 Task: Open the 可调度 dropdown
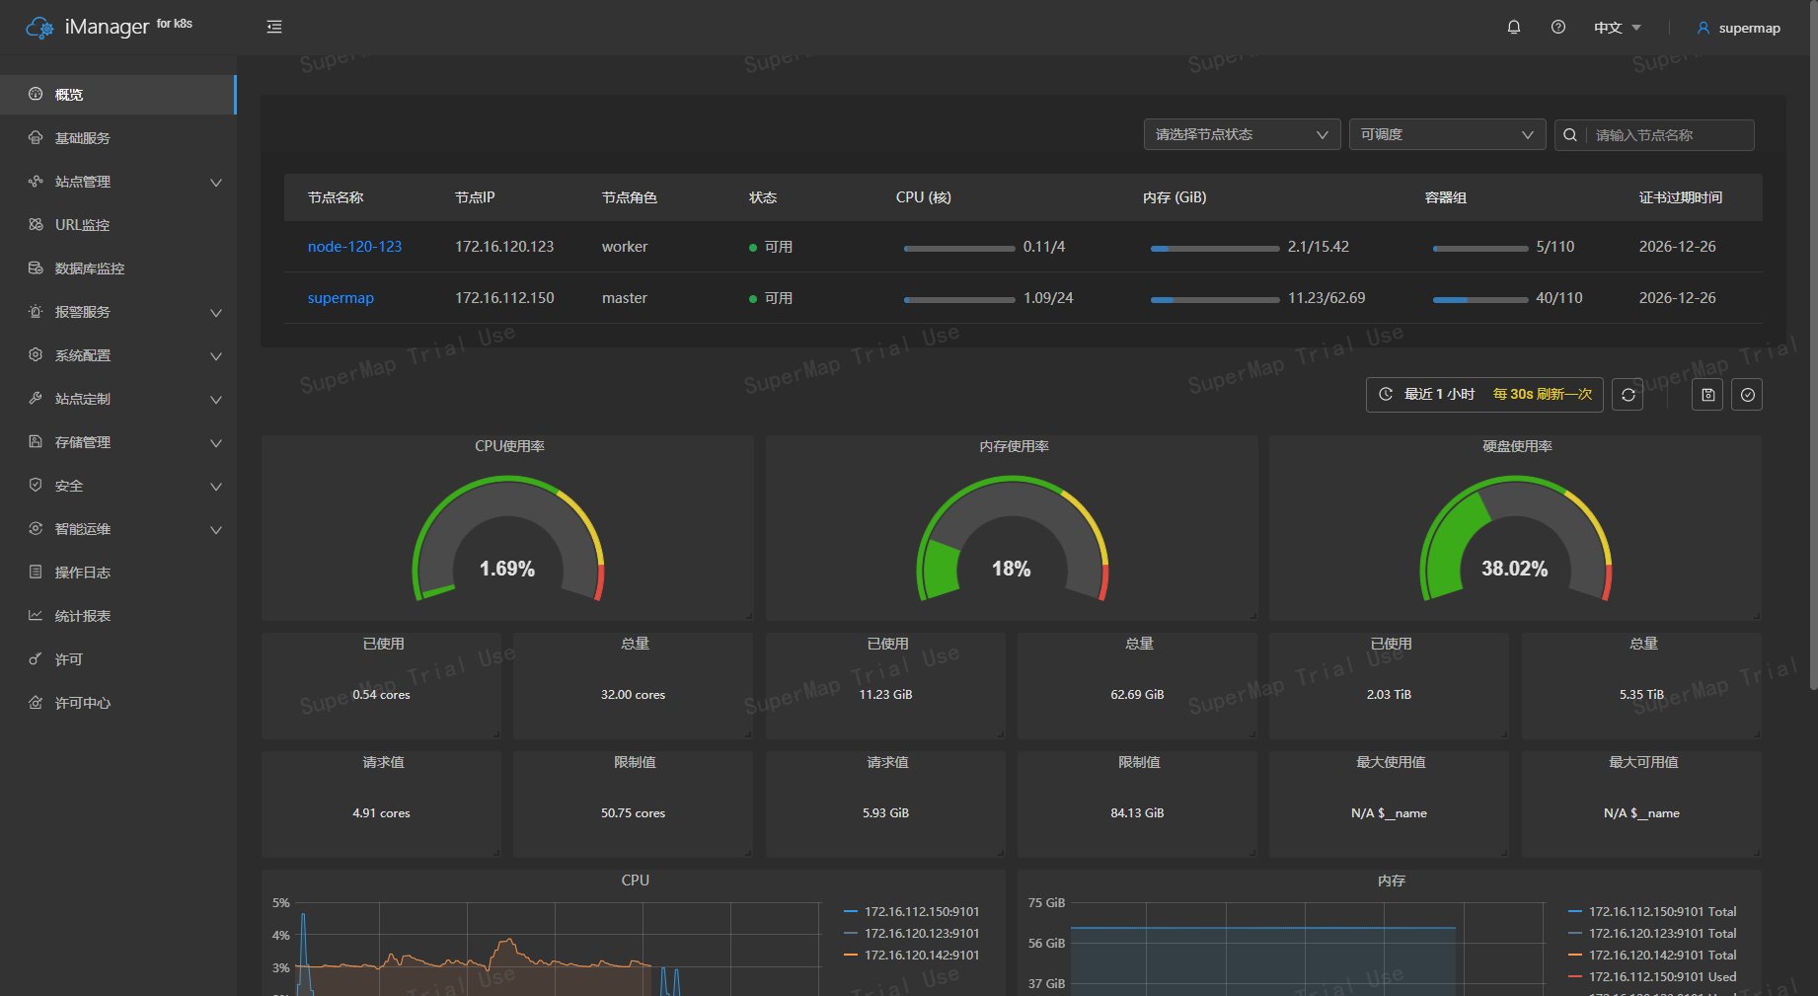1447,134
